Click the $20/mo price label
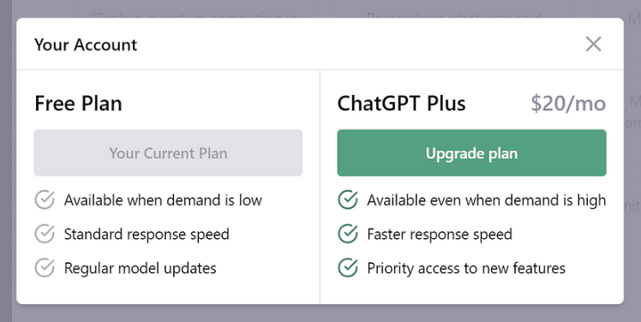Viewport: 641px width, 322px height. 568,104
